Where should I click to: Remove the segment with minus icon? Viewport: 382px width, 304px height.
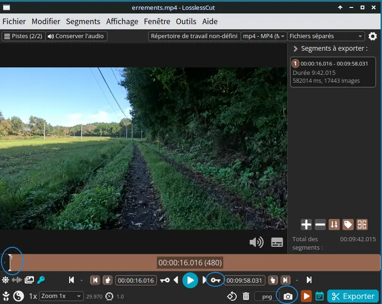pyautogui.click(x=320, y=225)
